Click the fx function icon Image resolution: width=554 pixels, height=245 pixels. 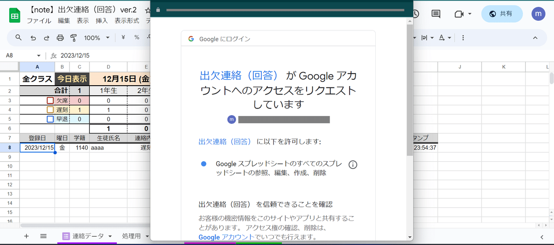pyautogui.click(x=53, y=55)
